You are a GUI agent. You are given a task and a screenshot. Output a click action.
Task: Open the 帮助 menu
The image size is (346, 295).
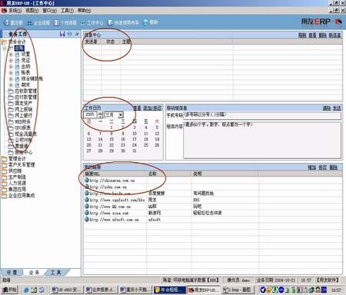coord(85,11)
